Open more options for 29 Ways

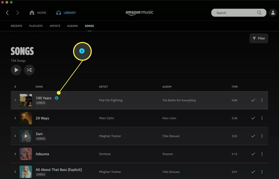(x=262, y=118)
